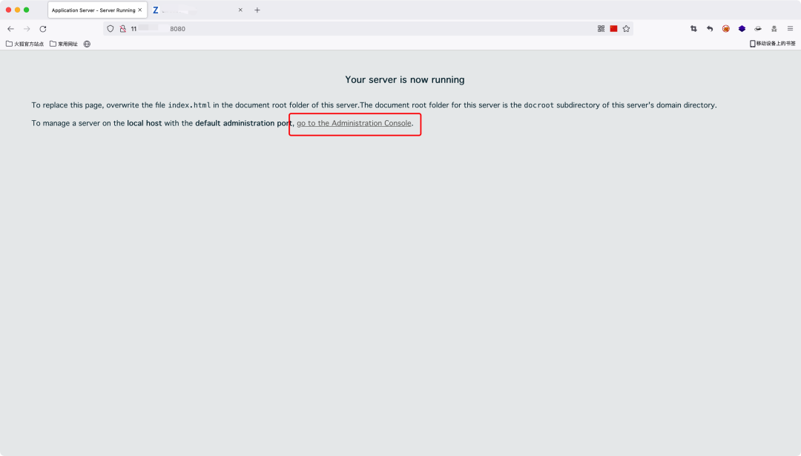
Task: Click the insecure connection lock icon
Action: pyautogui.click(x=122, y=29)
